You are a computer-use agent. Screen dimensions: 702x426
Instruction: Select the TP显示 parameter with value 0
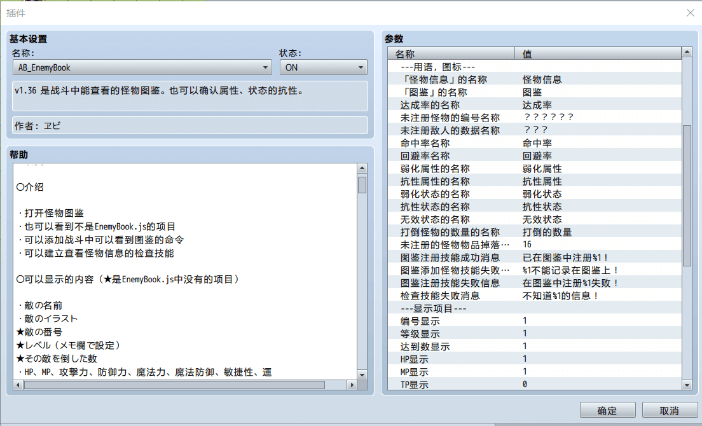point(535,385)
